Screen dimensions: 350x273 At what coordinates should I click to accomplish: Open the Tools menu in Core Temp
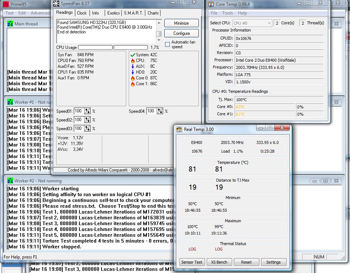[x=227, y=13]
